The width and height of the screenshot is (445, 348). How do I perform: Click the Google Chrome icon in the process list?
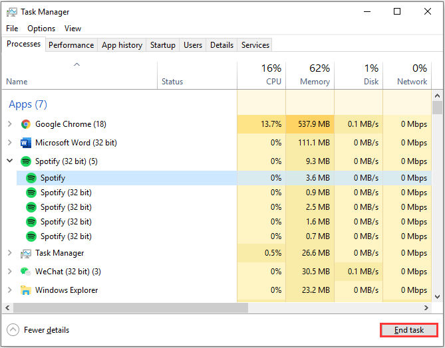pyautogui.click(x=26, y=124)
